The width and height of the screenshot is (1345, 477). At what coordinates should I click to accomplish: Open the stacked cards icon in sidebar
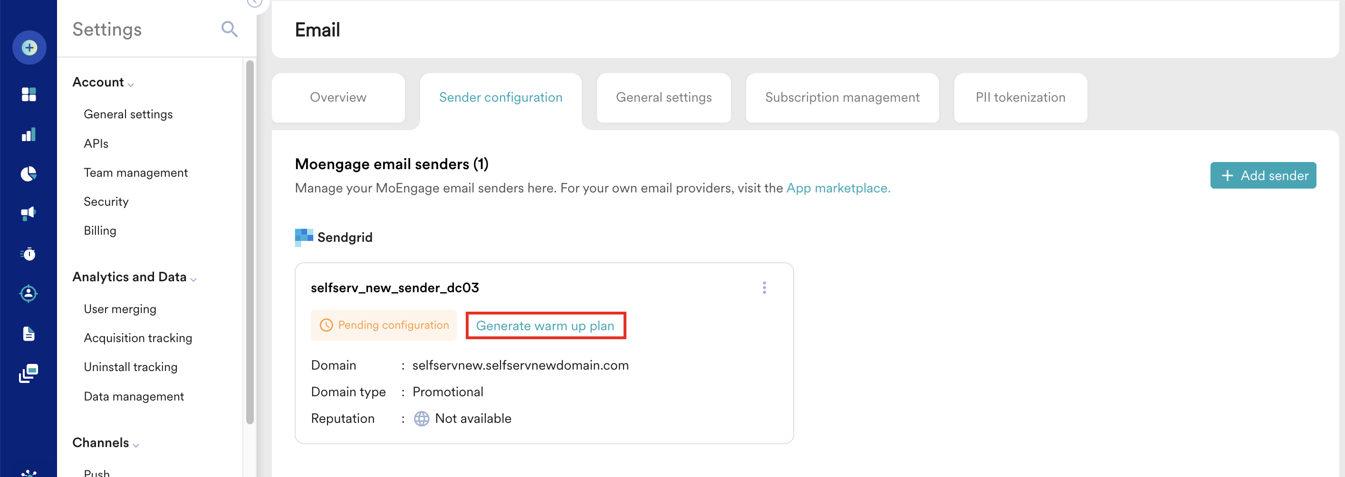tap(29, 373)
